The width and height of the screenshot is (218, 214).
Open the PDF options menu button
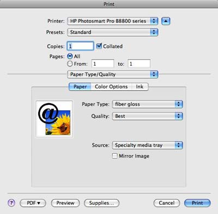pos(33,203)
